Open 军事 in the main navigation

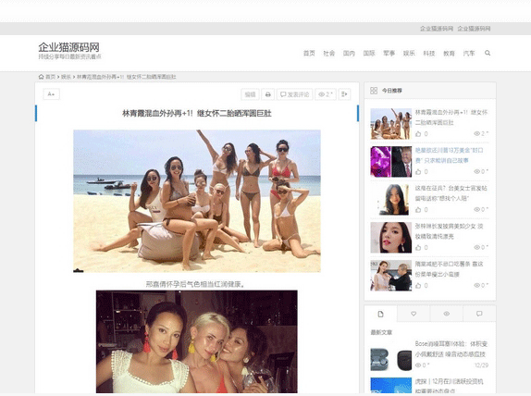[389, 53]
